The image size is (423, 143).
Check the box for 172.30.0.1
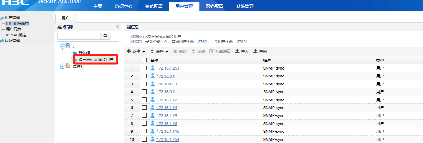point(144,76)
